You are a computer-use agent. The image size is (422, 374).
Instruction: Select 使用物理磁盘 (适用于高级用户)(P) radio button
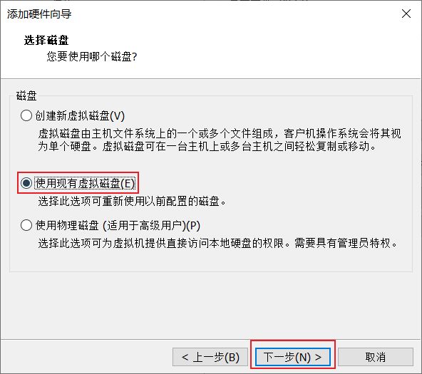[26, 225]
